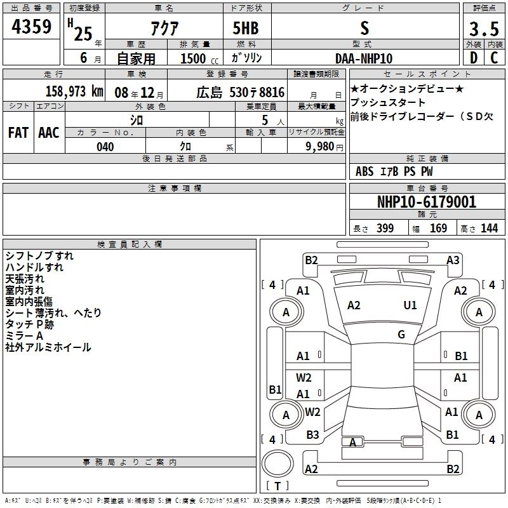Viewport: 508px width, 508px height.
Task: Click the color number 040
Action: 105,147
